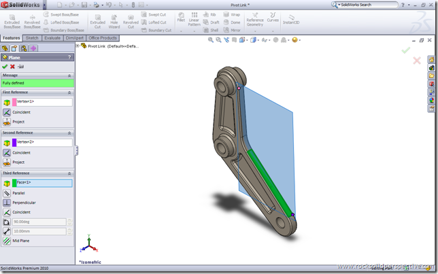The width and height of the screenshot is (438, 274).
Task: Click the Shell tool
Action: (x=211, y=30)
